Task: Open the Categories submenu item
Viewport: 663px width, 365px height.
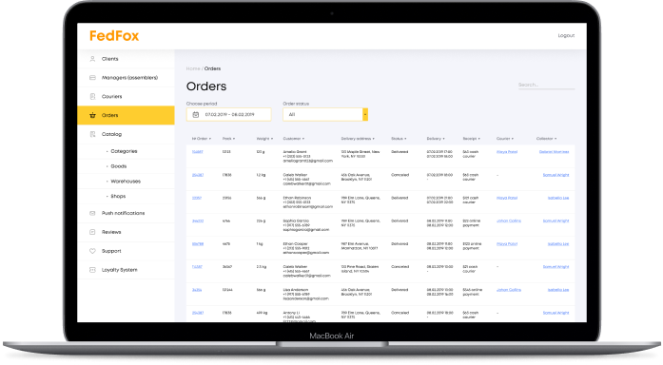Action: point(124,151)
